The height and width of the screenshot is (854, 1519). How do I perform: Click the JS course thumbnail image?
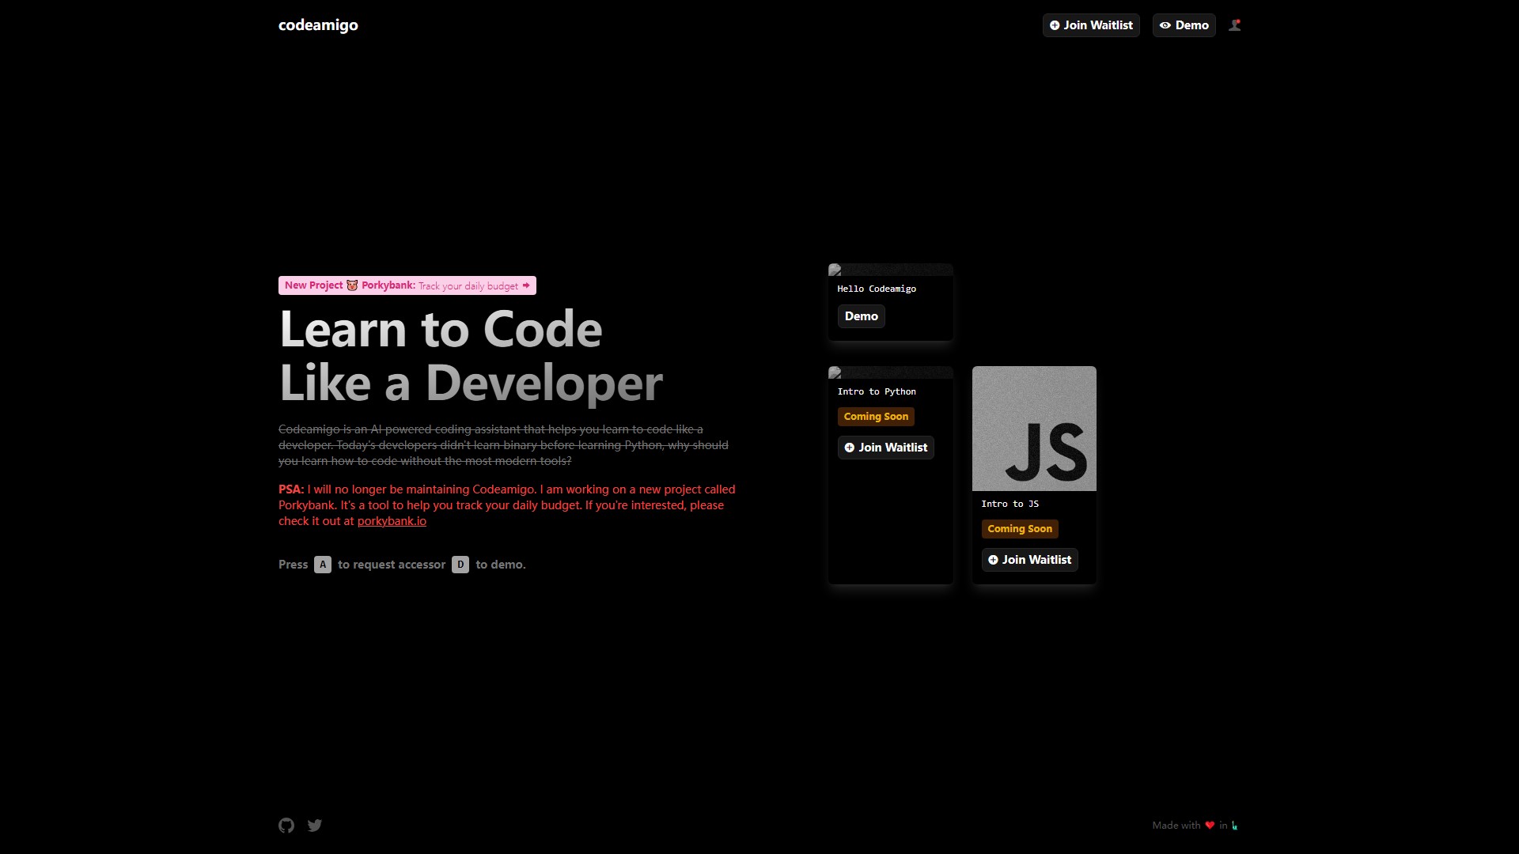click(x=1033, y=428)
